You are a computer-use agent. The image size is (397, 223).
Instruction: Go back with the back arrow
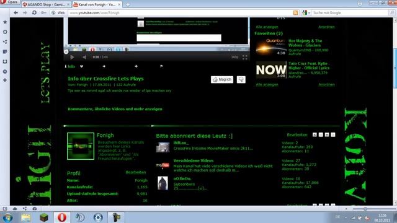pyautogui.click(x=16, y=12)
